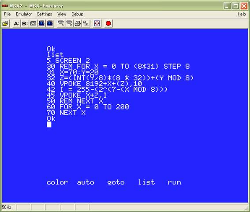Open cartridge slot 2 icon

50,24
